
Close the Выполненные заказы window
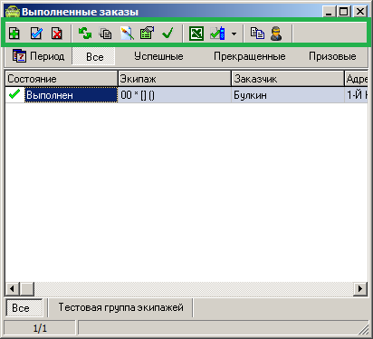coord(360,12)
